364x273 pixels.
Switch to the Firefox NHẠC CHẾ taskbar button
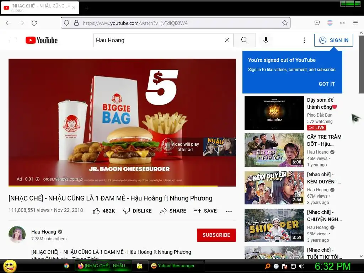[103, 266]
